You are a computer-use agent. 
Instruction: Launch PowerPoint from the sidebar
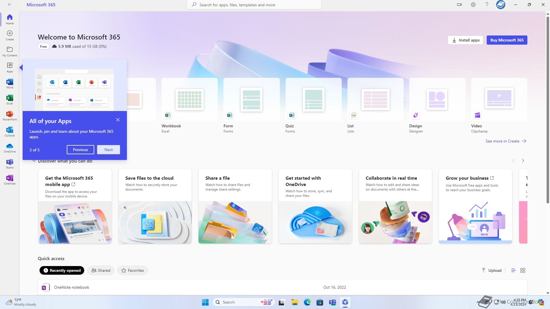tap(10, 116)
